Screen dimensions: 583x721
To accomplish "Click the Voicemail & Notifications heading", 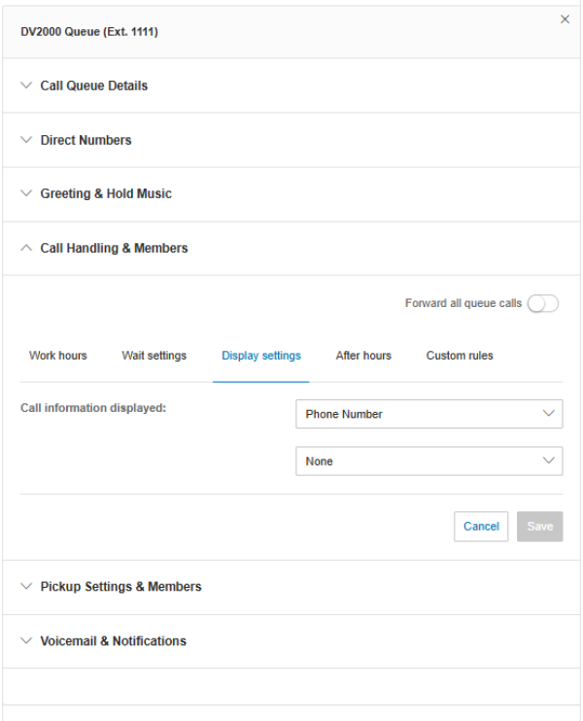I will tap(113, 641).
